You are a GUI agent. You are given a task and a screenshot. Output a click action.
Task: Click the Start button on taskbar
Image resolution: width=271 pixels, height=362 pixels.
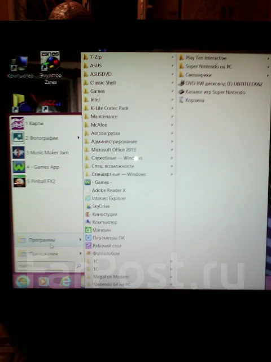[23, 282]
